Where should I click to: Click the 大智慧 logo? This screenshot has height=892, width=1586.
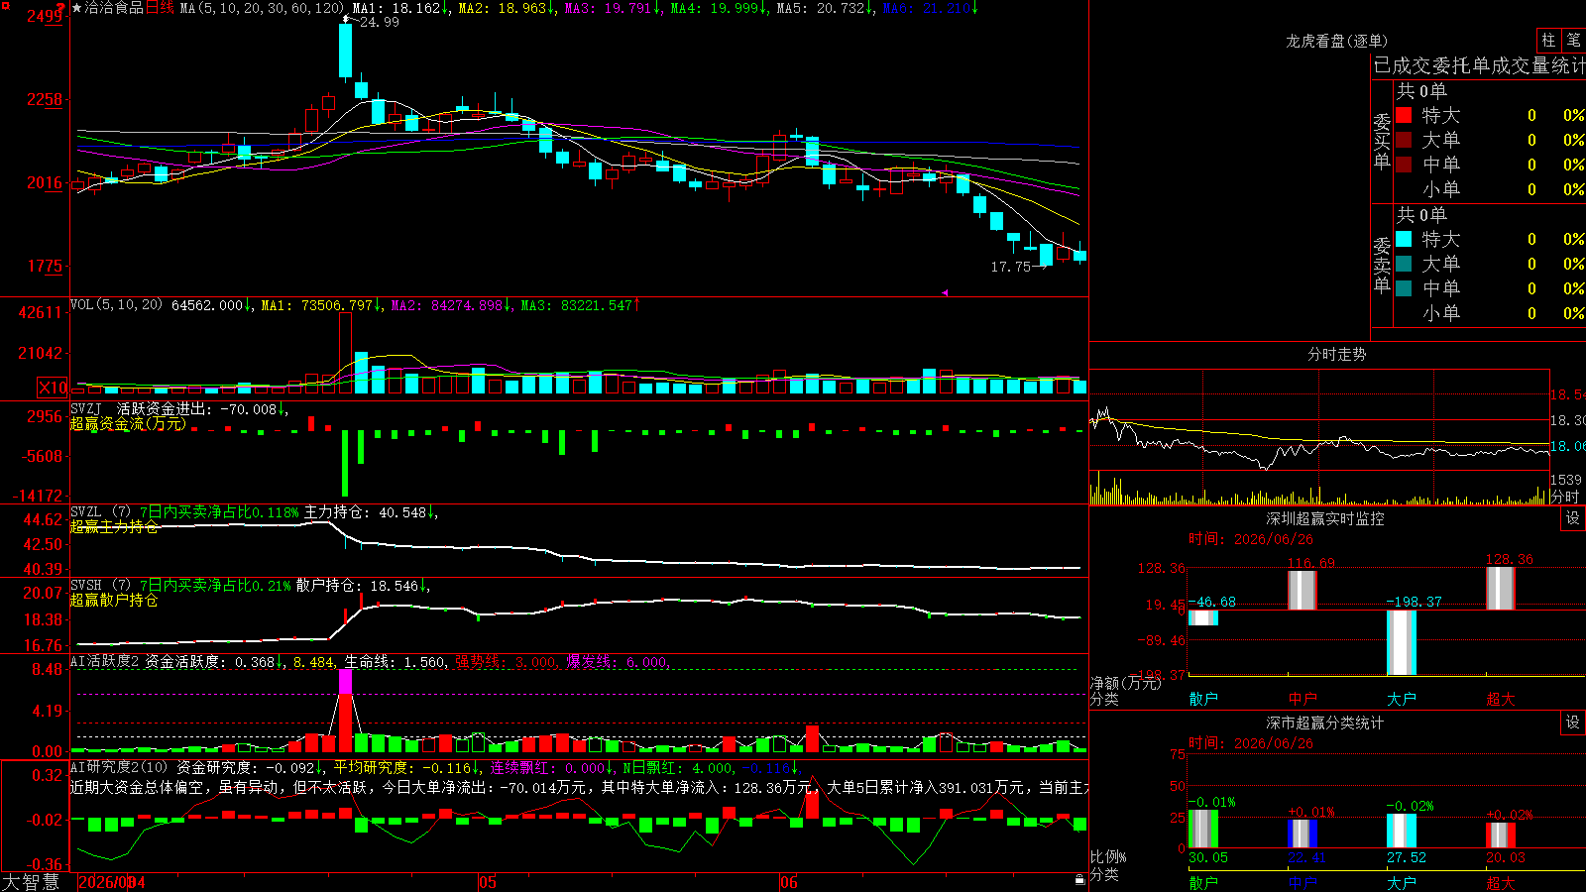pyautogui.click(x=30, y=882)
